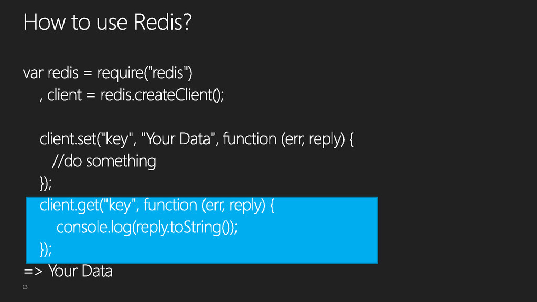Click 'function (err, reply) {' on the set line
Image resolution: width=537 pixels, height=302 pixels.
click(288, 139)
